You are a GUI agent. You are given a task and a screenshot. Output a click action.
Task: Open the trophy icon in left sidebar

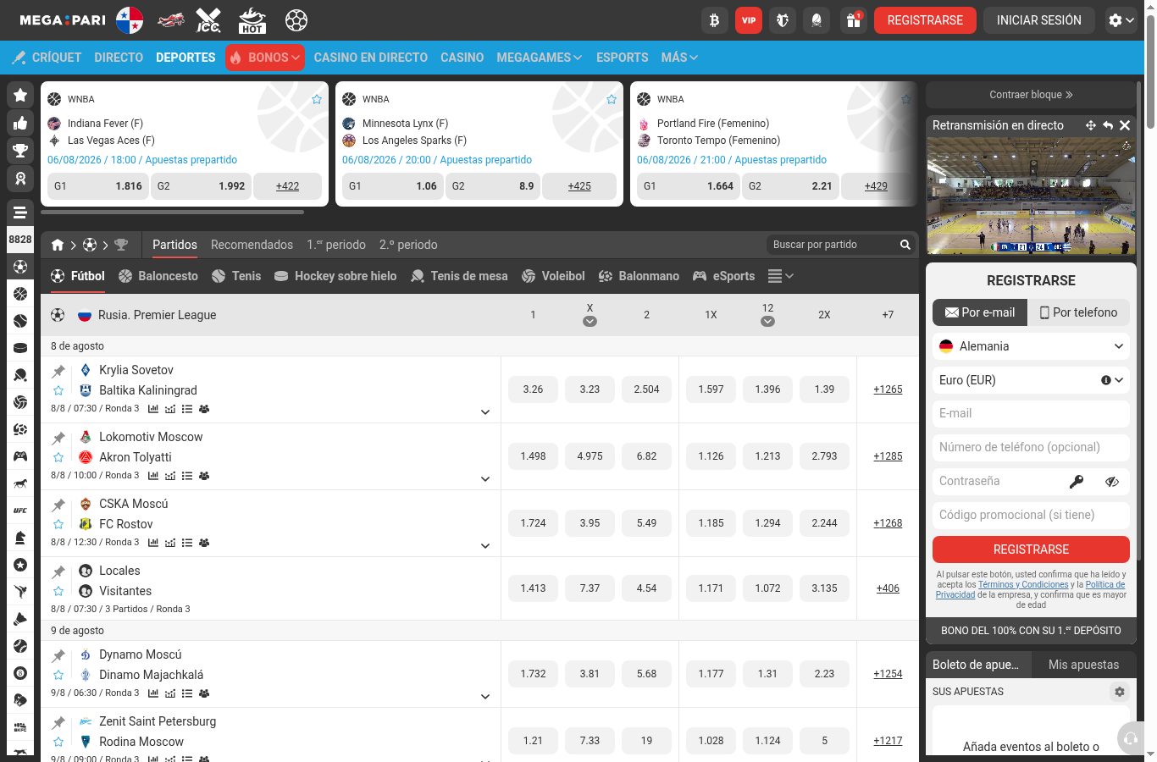click(20, 152)
